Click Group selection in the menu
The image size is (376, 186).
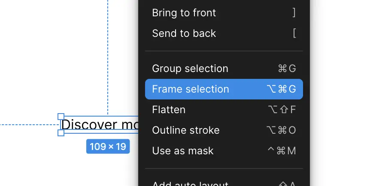click(x=190, y=69)
